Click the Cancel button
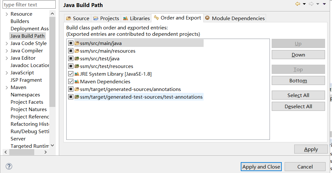The height and width of the screenshot is (173, 332). 305,167
